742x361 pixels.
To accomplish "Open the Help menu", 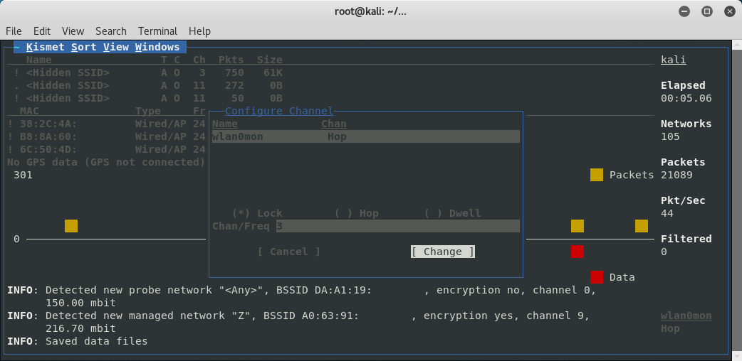I will point(199,31).
